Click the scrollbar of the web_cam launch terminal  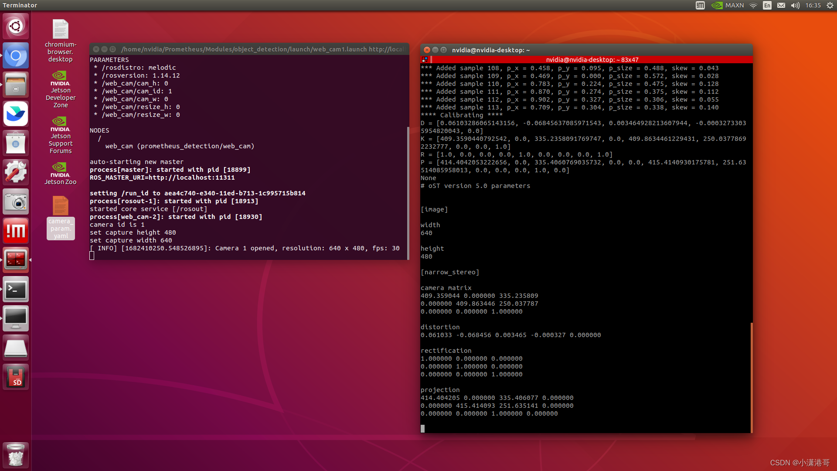(x=408, y=193)
